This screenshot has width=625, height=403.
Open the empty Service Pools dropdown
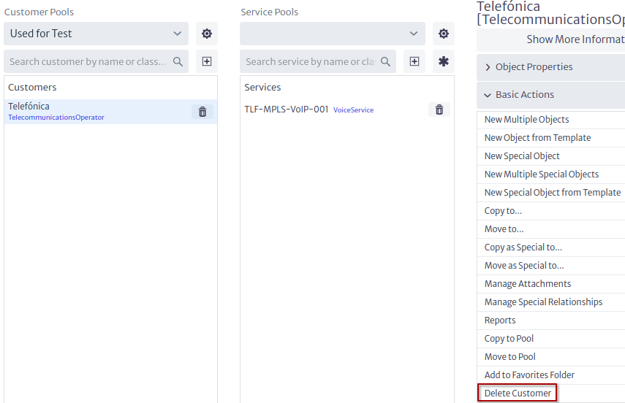(333, 34)
